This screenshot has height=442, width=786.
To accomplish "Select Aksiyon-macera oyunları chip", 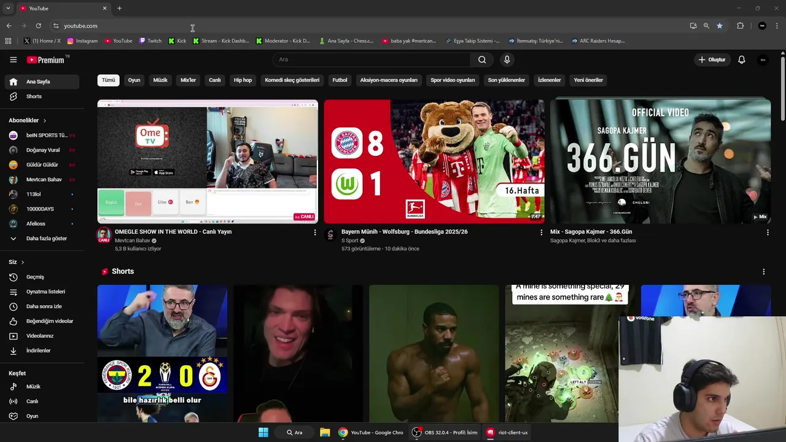I will 389,80.
